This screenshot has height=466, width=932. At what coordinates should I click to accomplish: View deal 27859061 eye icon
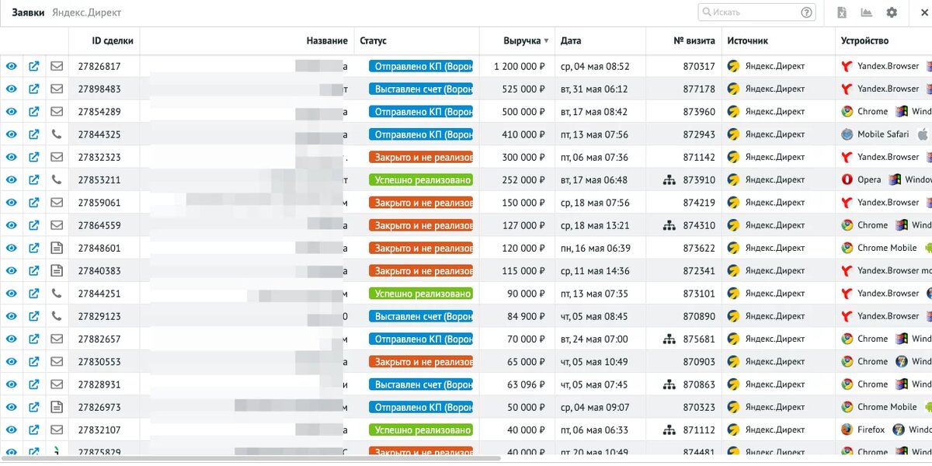click(x=12, y=203)
